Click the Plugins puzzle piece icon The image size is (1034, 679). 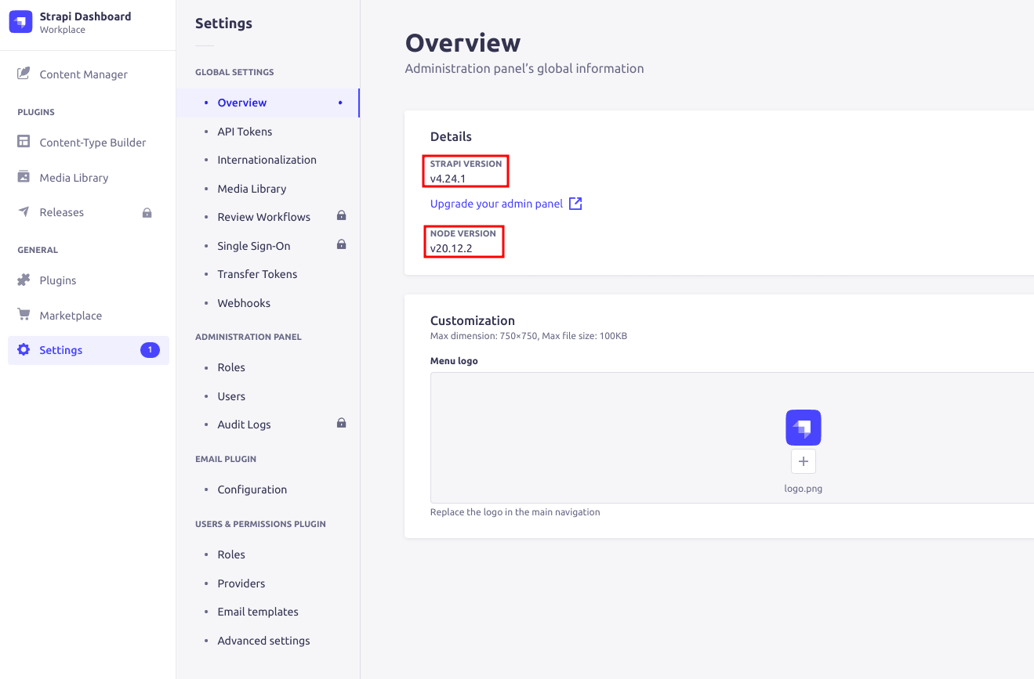(24, 280)
